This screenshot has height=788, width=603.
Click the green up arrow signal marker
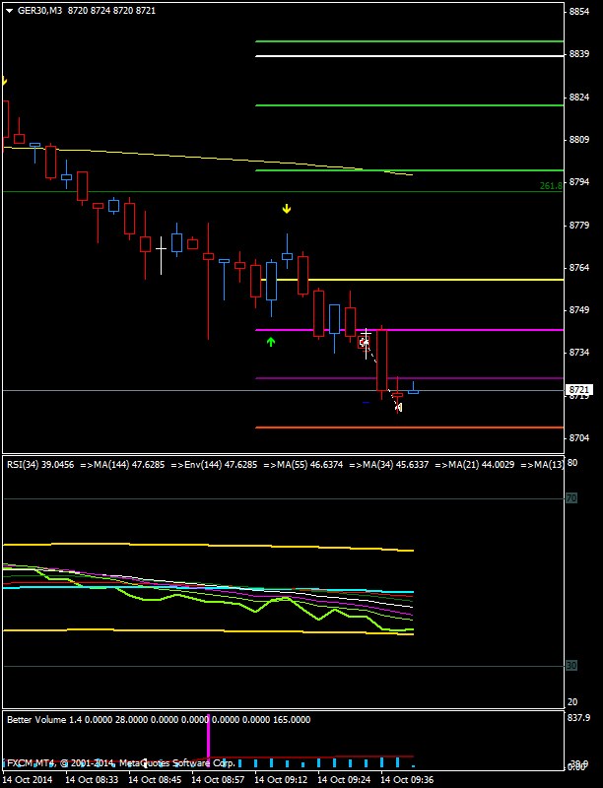271,341
